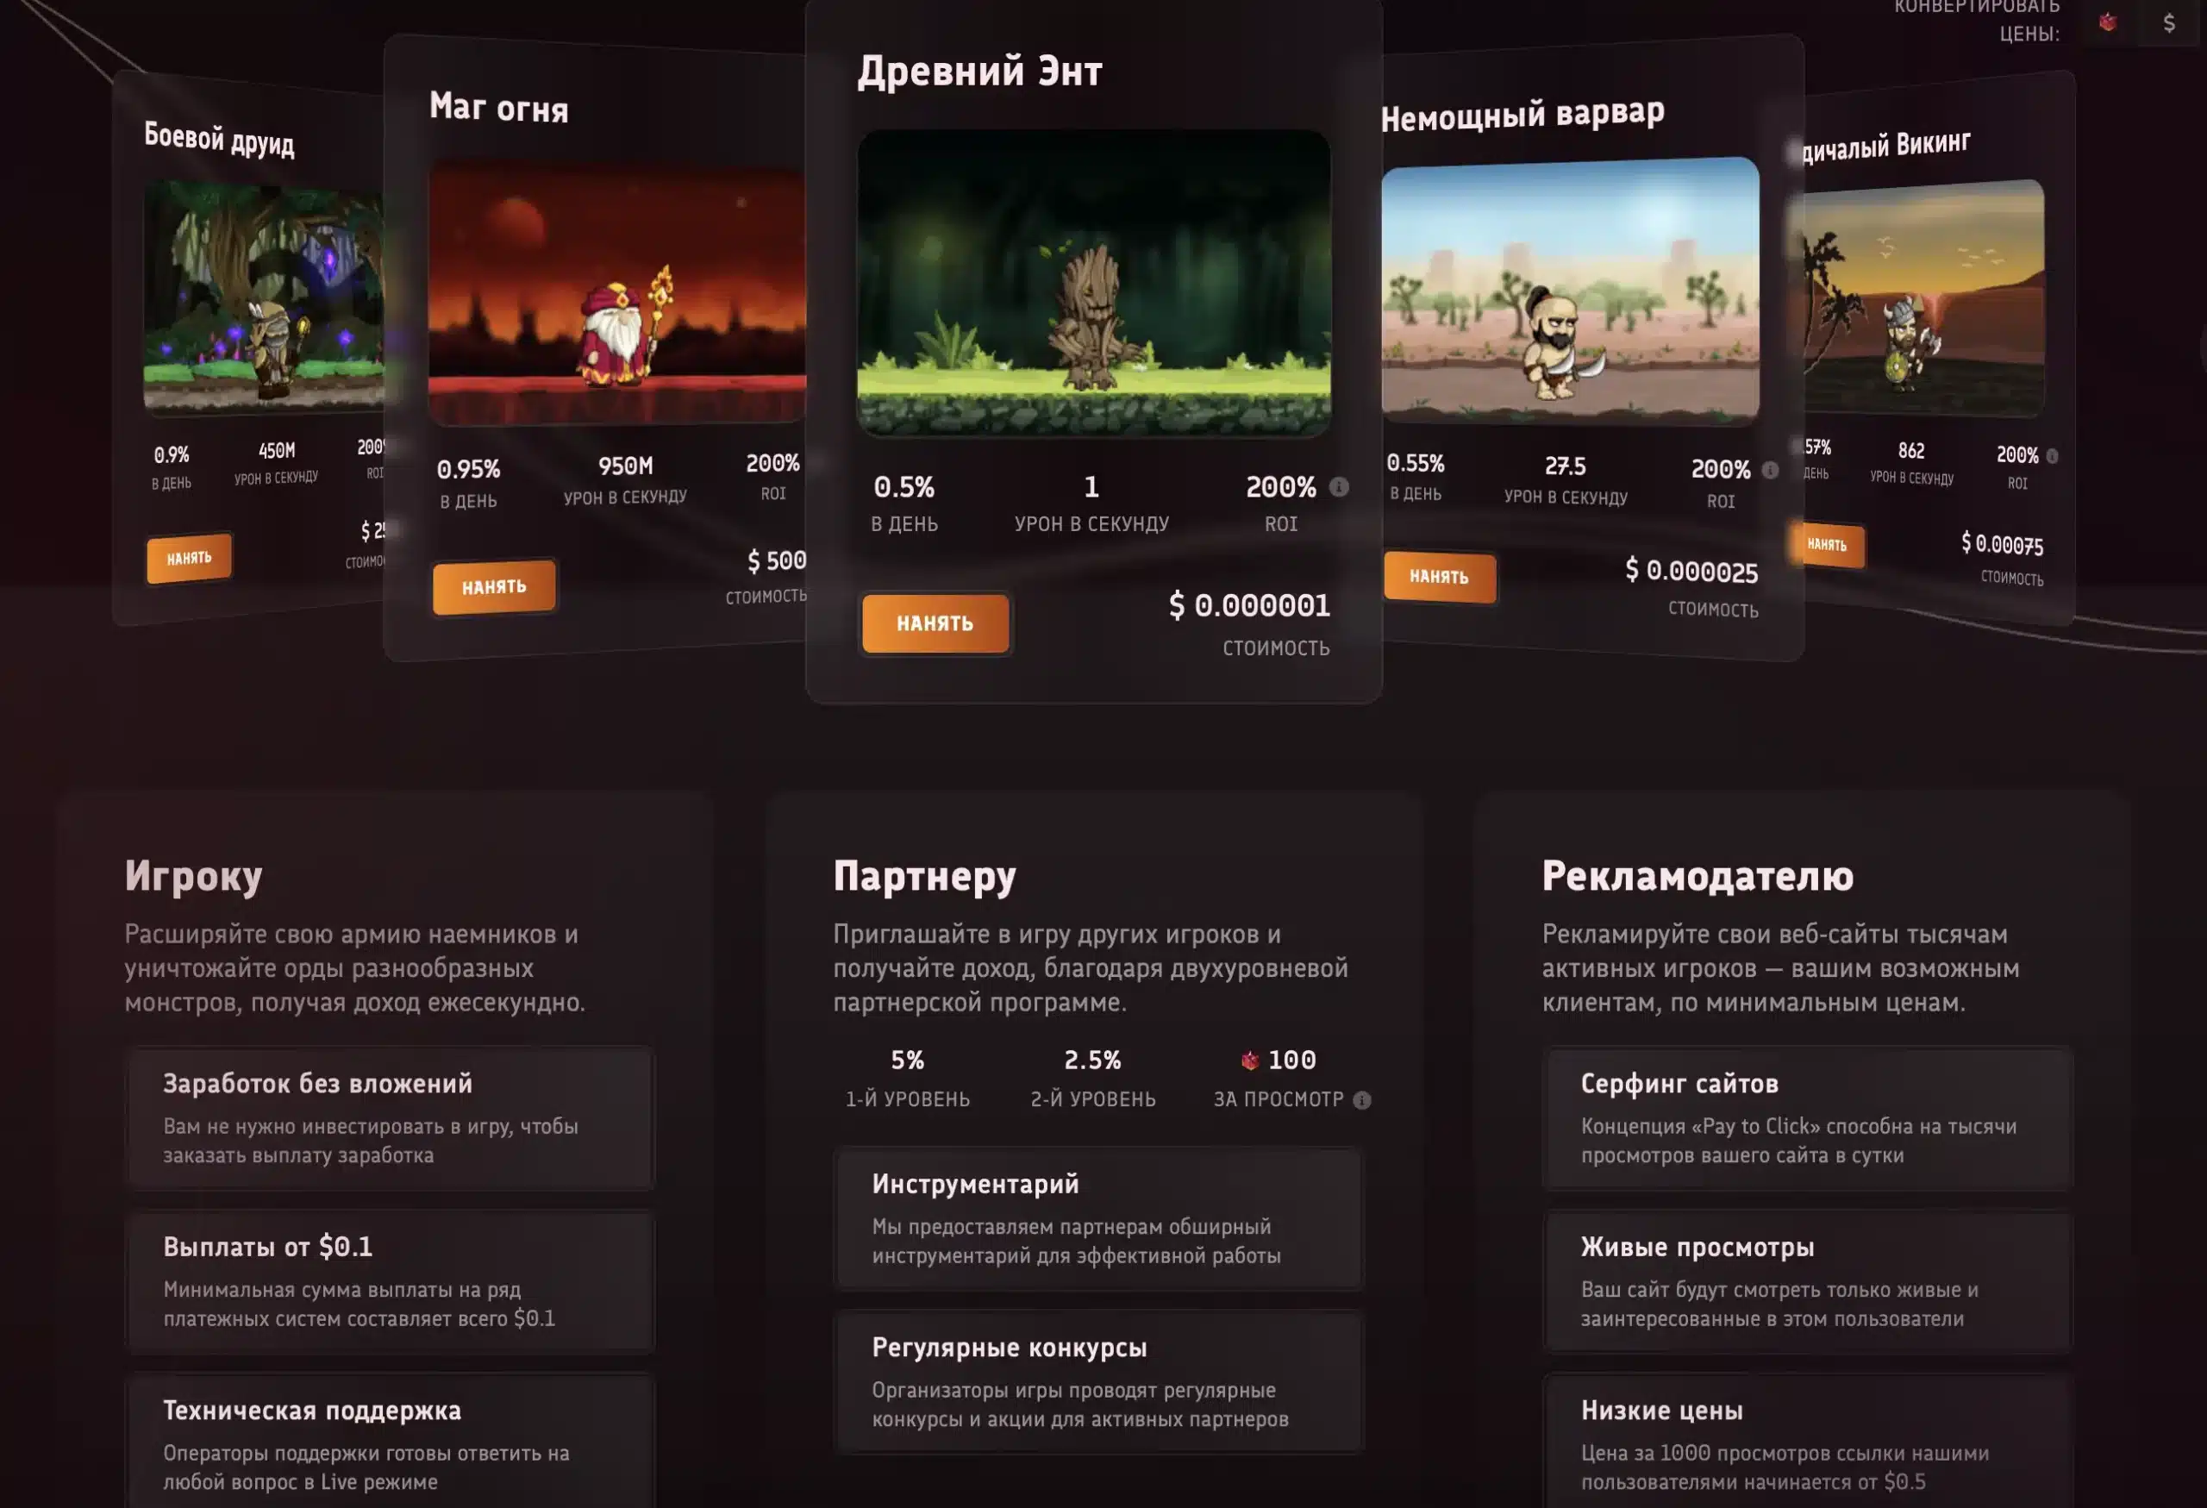Click info icon next to Викинг ROI
This screenshot has width=2207, height=1508.
pos(2052,456)
